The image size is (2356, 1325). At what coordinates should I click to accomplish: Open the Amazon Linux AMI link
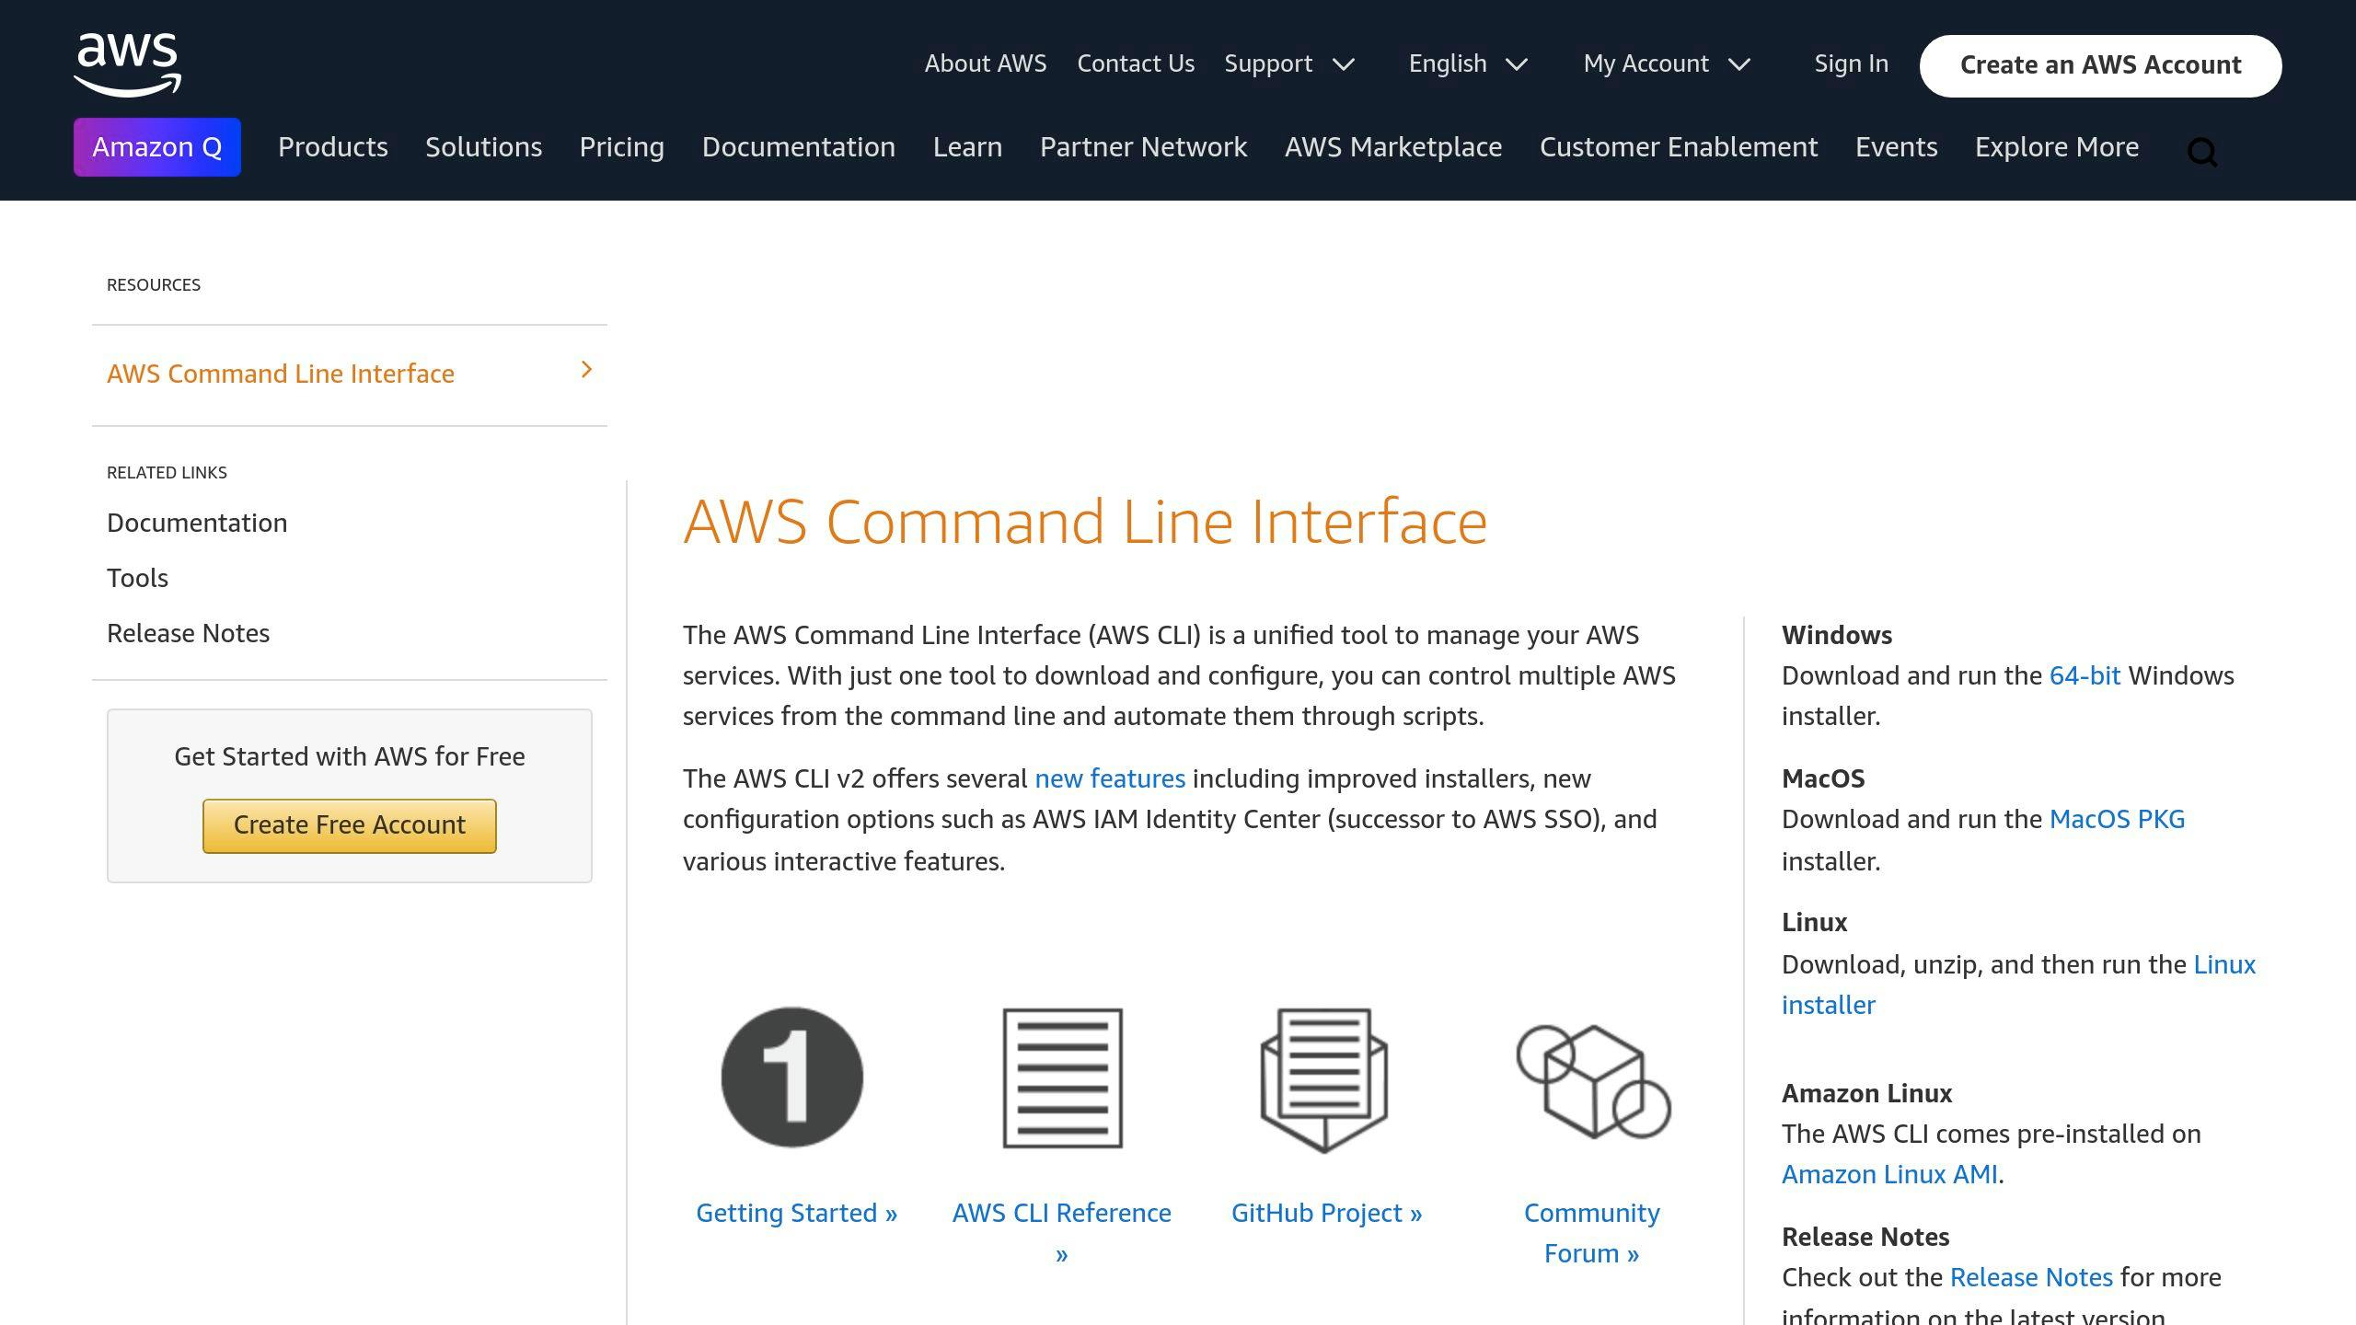1889,1174
